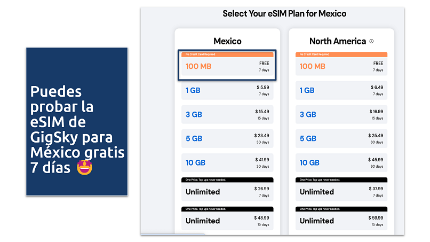This screenshot has height=242, width=430.
Task: Choose Mexico 1 GB $5.99 plan
Action: 227,90
